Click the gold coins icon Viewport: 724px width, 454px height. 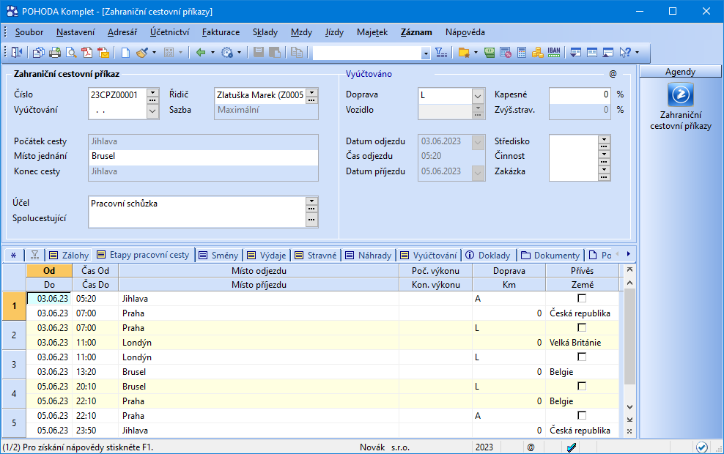[x=537, y=52]
